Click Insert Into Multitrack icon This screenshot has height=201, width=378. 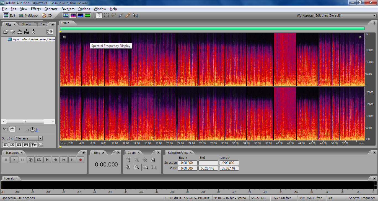(27, 32)
